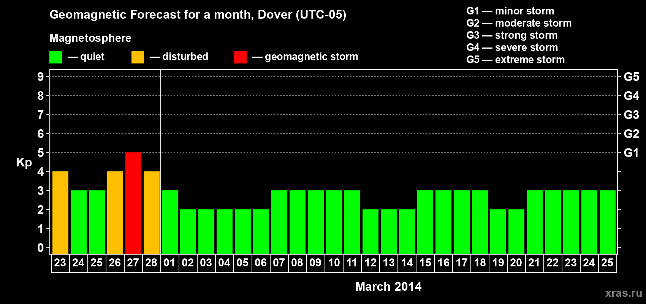Viewport: 646px width, 304px height.
Task: Click the orange bar above date 26
Action: 115,213
